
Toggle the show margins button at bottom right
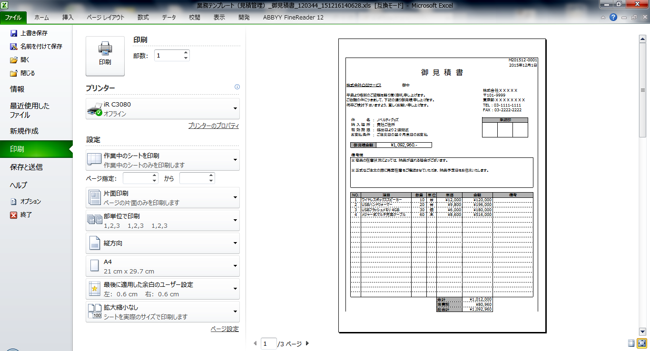[631, 343]
